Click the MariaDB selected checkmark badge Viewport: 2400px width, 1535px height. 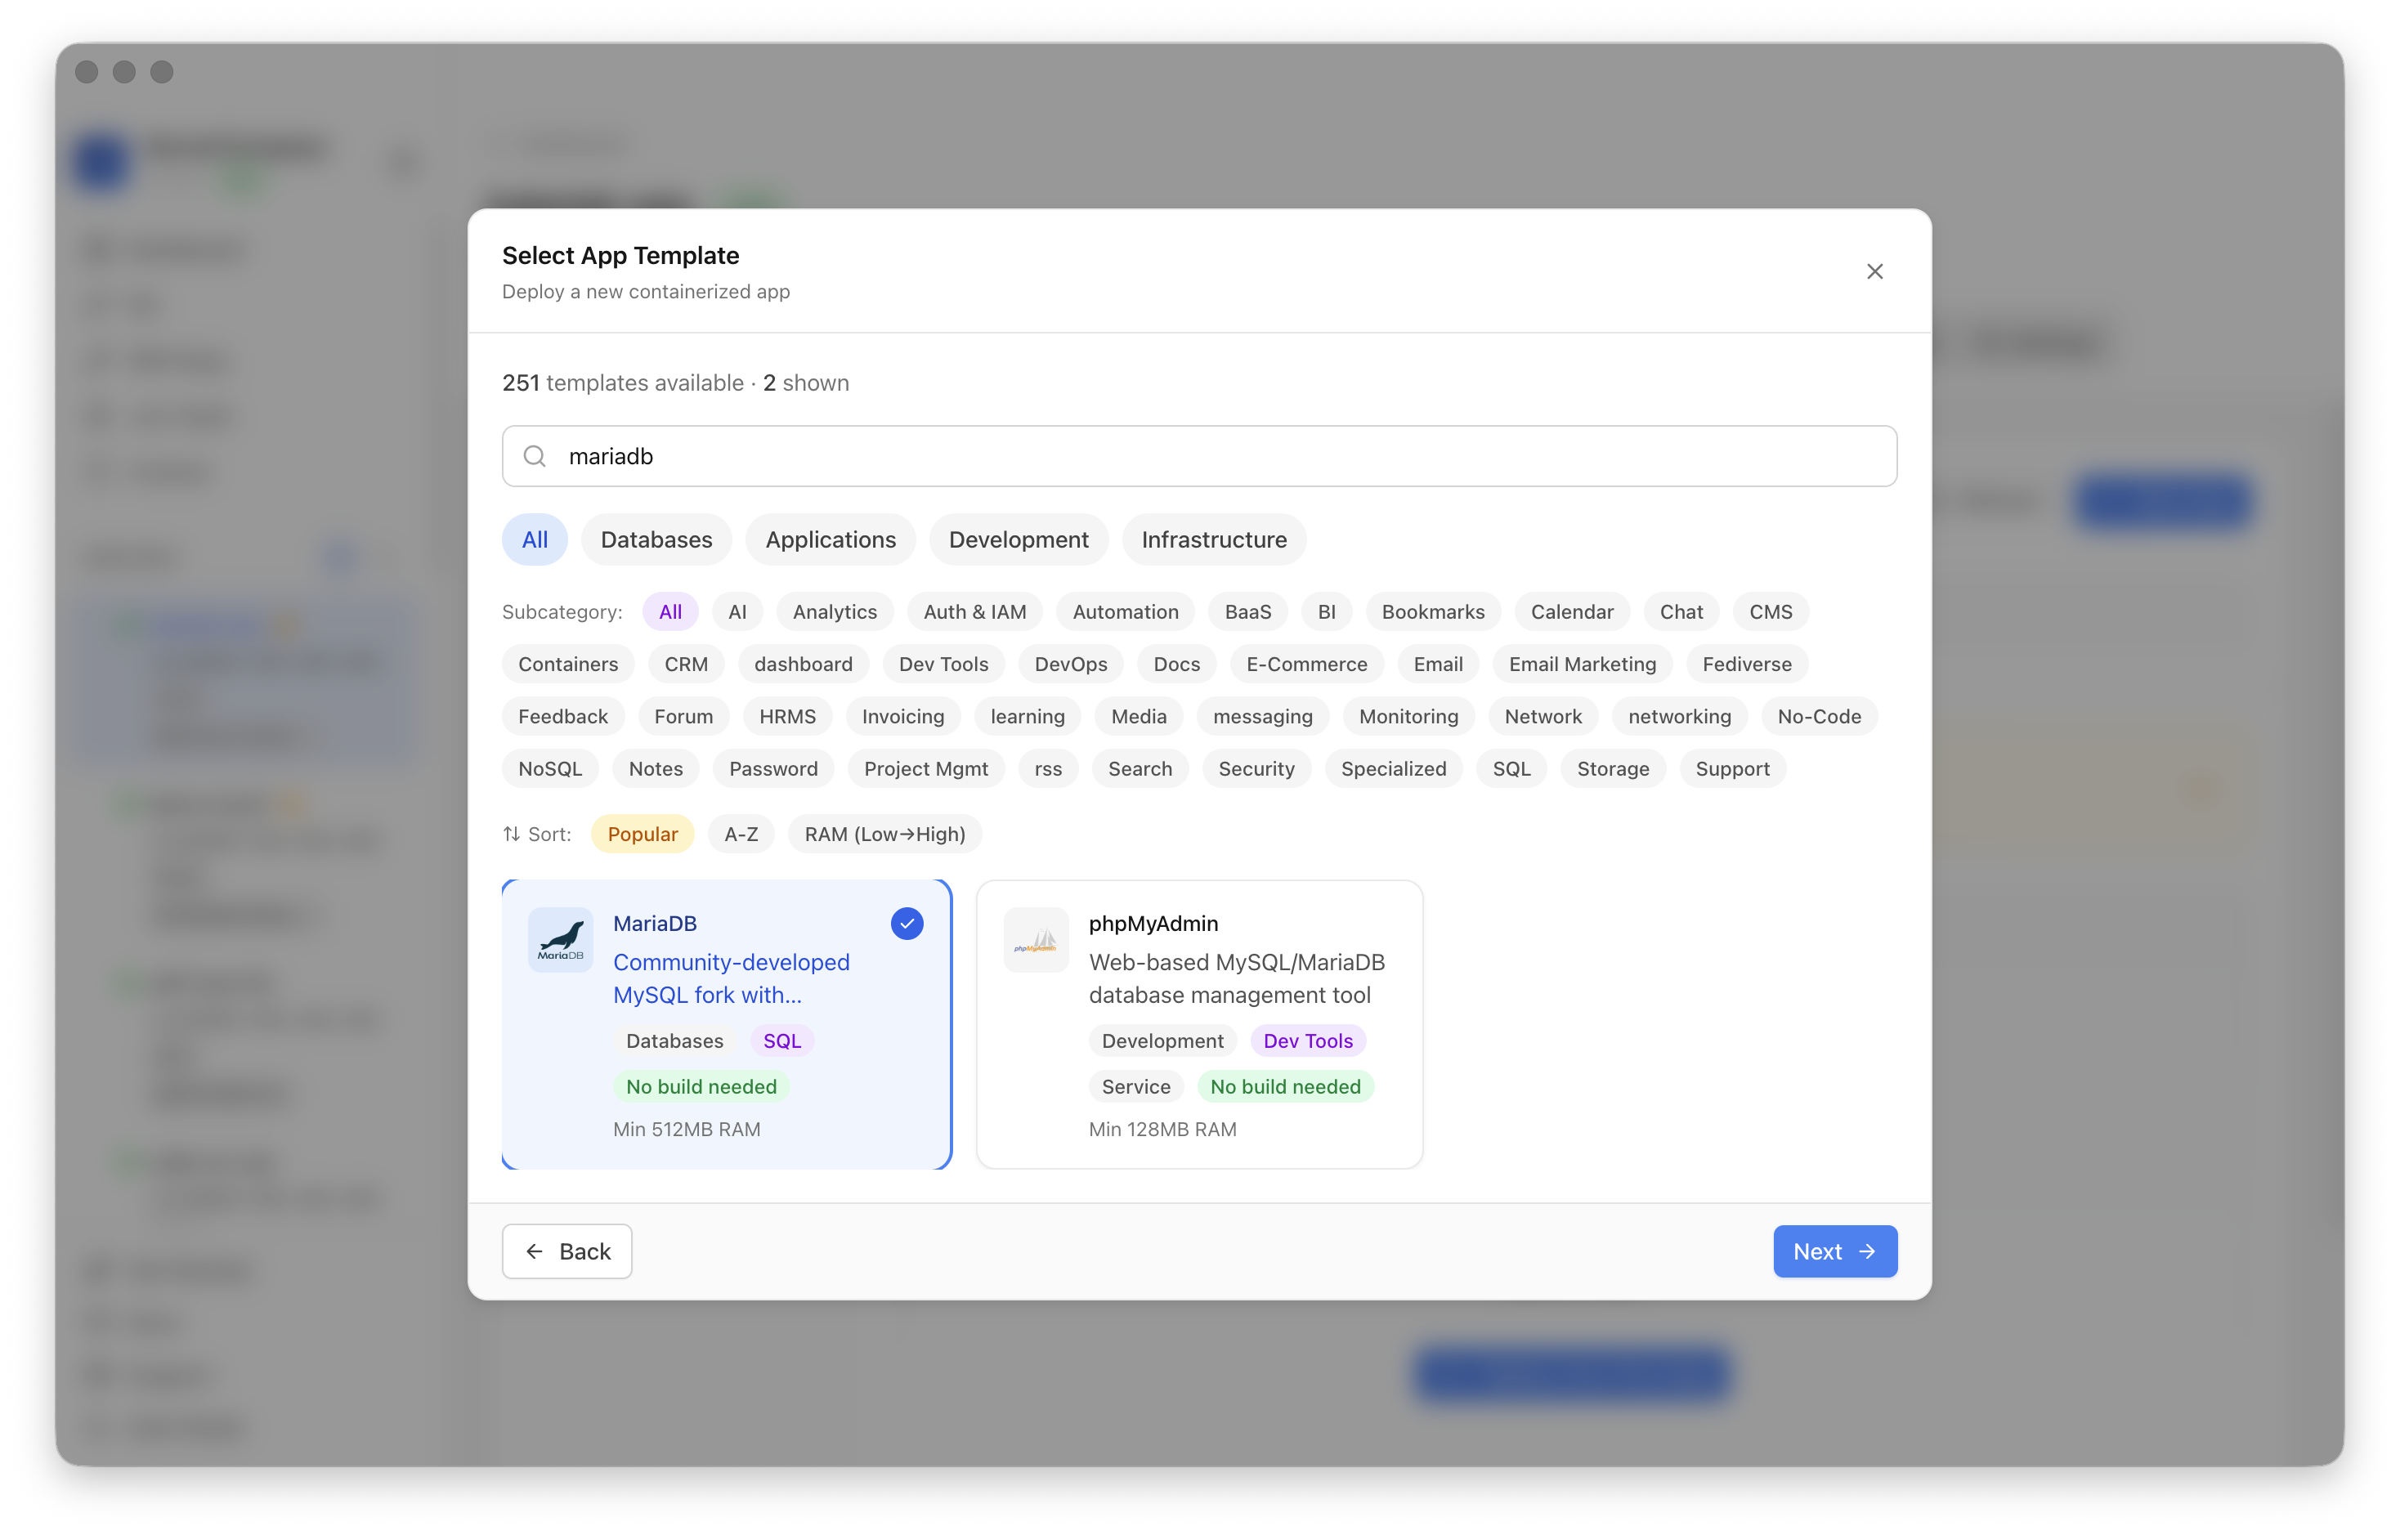pos(907,923)
